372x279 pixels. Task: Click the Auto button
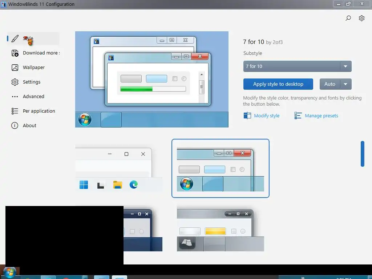tap(330, 84)
